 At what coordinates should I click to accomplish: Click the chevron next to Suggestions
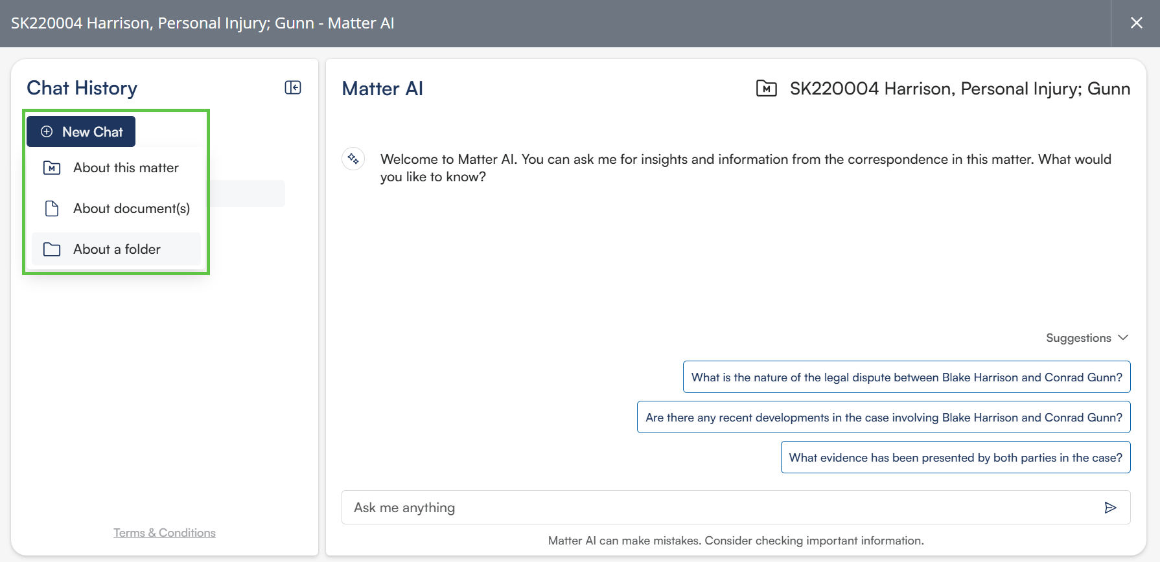click(x=1124, y=338)
